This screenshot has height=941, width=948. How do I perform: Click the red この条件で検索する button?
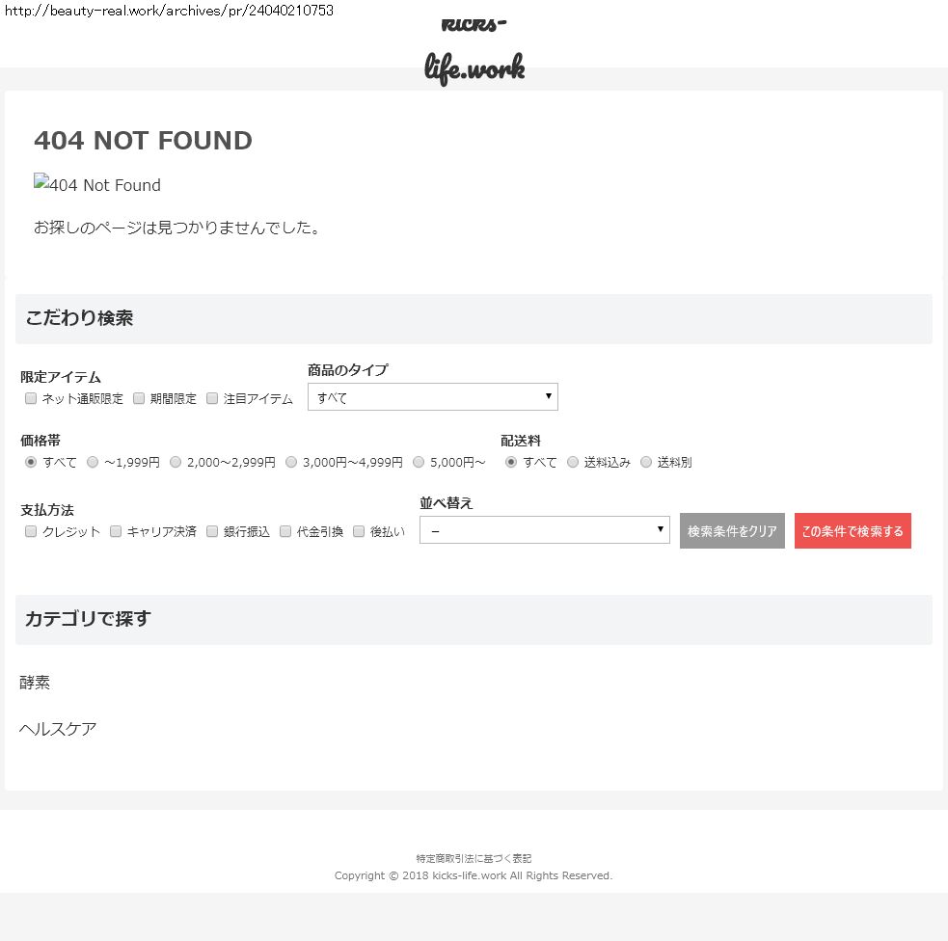tap(853, 531)
